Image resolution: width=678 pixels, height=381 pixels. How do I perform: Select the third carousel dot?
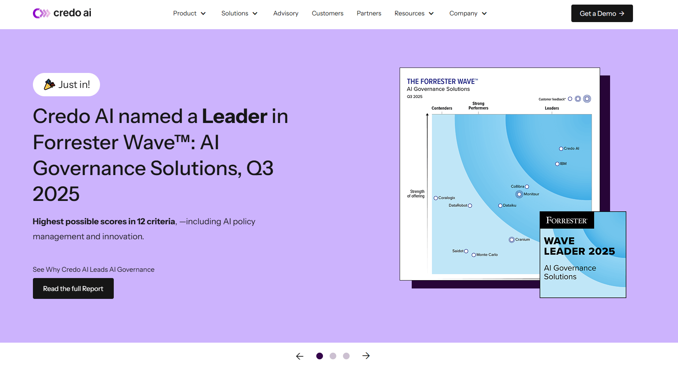tap(346, 356)
